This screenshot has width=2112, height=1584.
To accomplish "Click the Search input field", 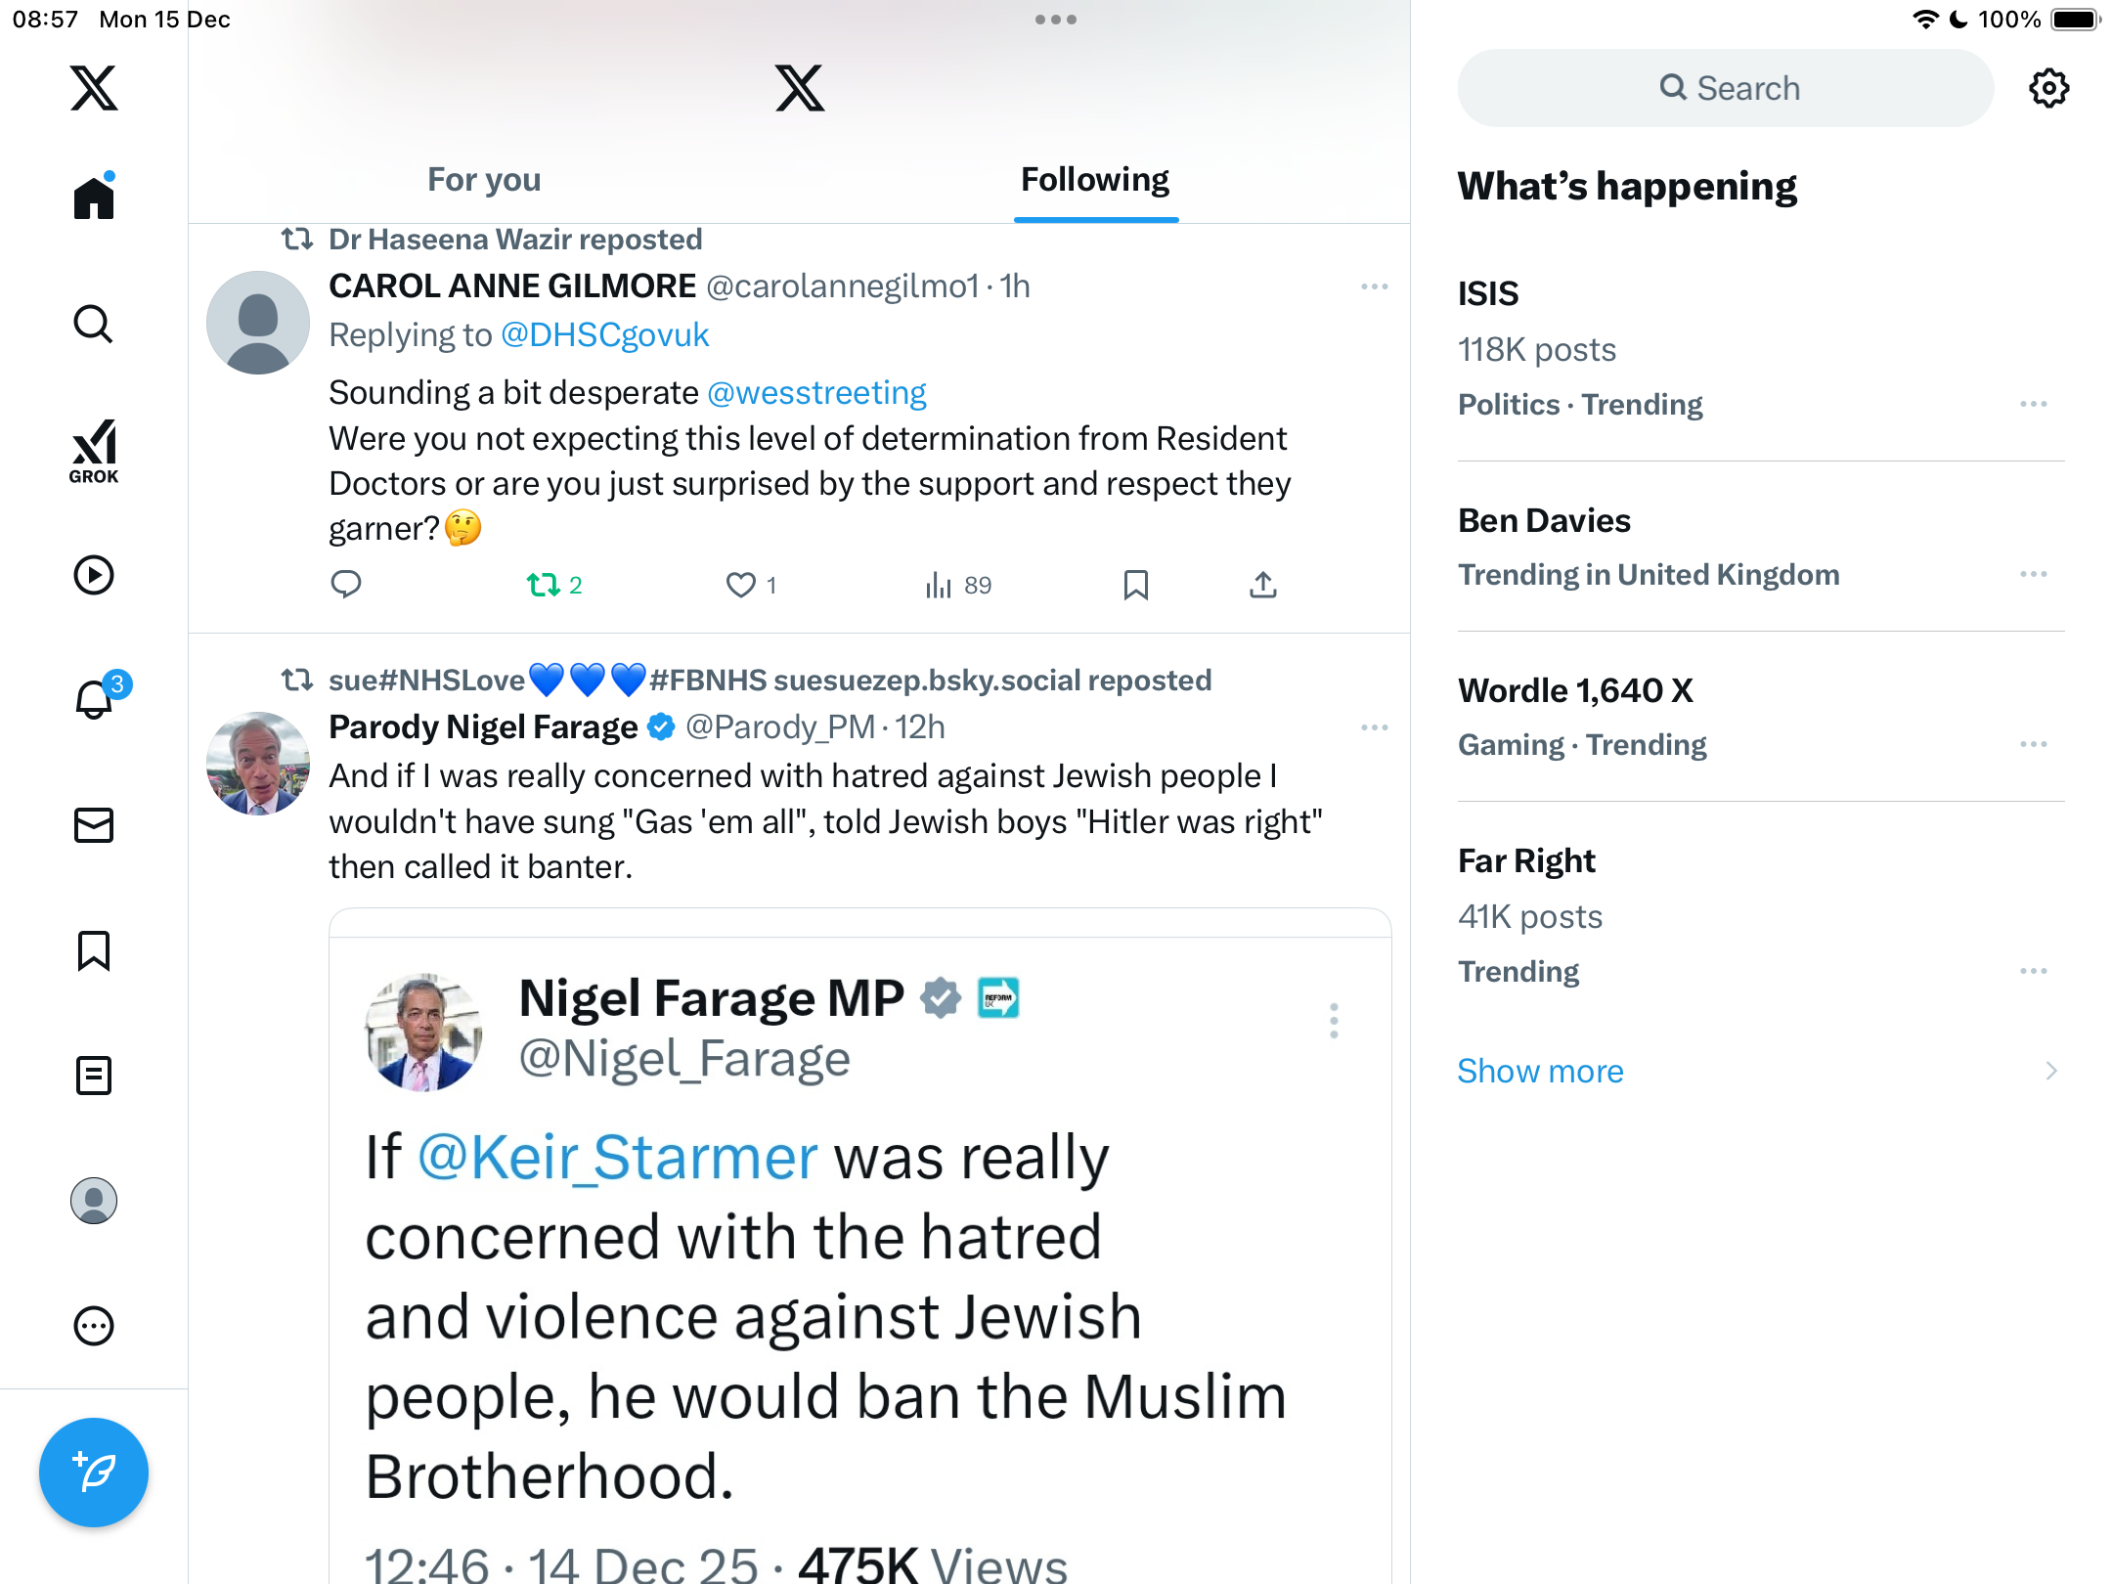I will coord(1726,88).
